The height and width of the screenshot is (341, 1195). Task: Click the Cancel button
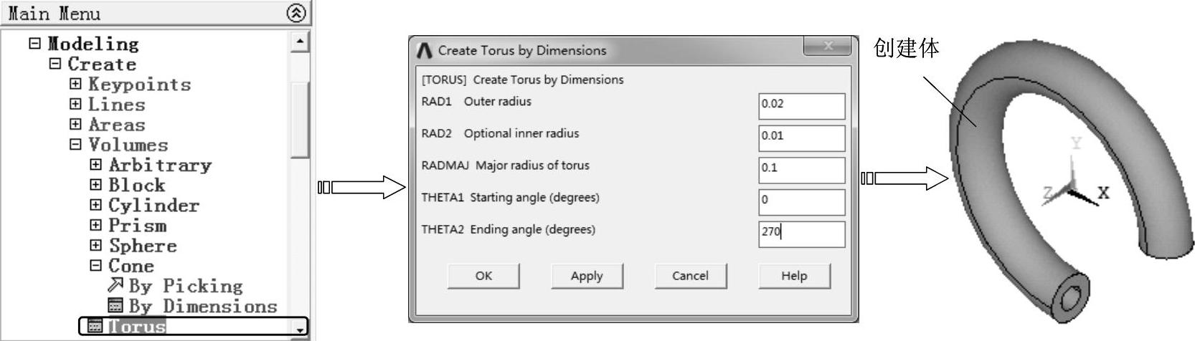(x=690, y=276)
